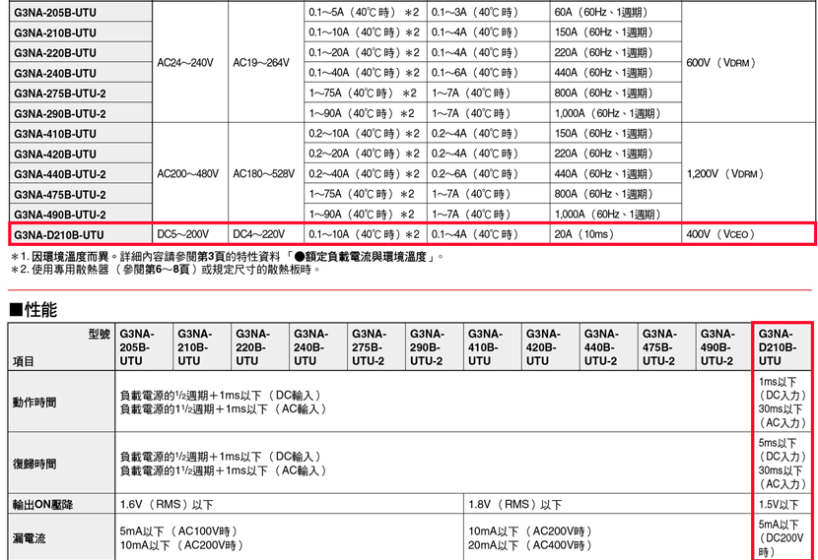
Task: Click footnote *2 about 專用散熱器
Action: pyautogui.click(x=166, y=270)
